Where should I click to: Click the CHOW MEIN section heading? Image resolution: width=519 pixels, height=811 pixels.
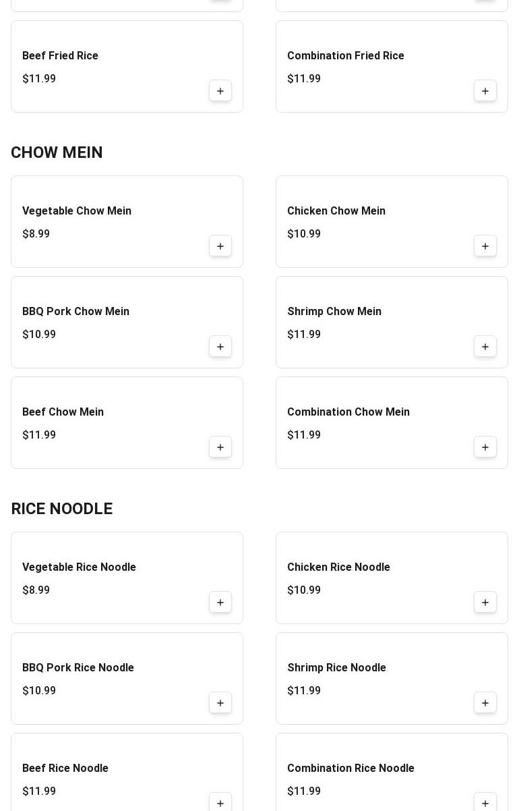[x=57, y=152]
